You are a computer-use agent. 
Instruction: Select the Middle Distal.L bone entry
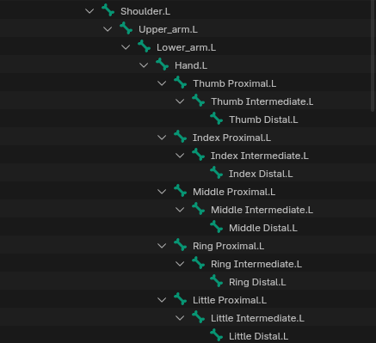(x=262, y=228)
